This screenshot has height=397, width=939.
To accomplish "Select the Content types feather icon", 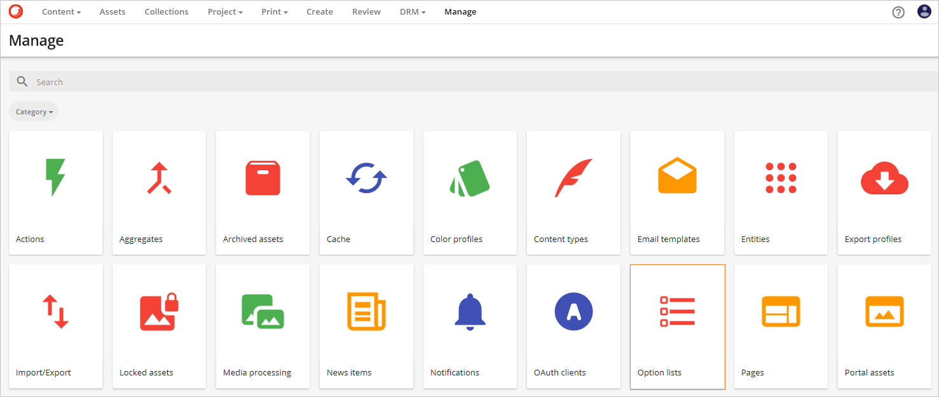I will point(573,178).
